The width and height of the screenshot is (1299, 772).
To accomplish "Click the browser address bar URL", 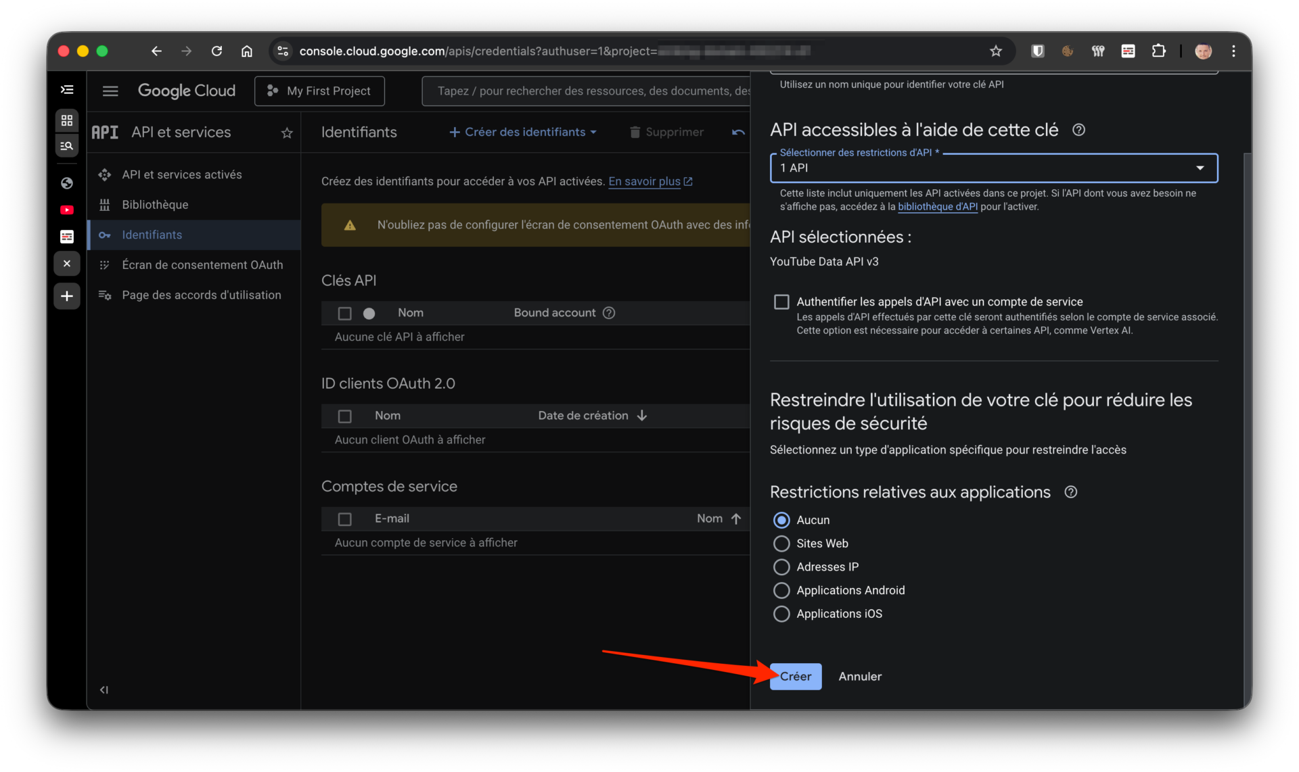I will pyautogui.click(x=555, y=51).
